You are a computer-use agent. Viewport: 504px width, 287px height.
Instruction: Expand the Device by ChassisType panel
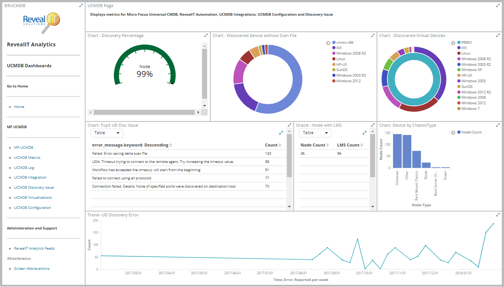coord(498,125)
